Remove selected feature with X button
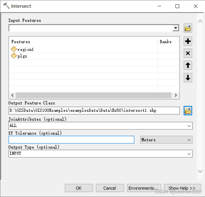The height and width of the screenshot is (197, 205). (188, 53)
